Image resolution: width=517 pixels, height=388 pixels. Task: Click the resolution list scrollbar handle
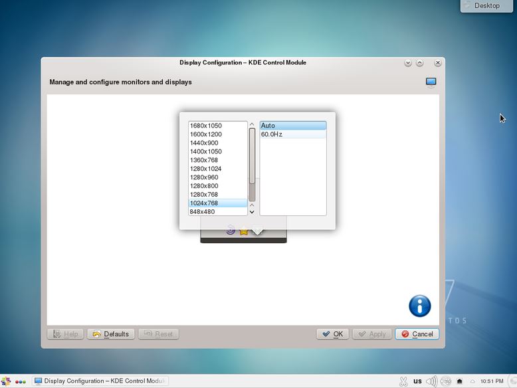click(x=252, y=155)
